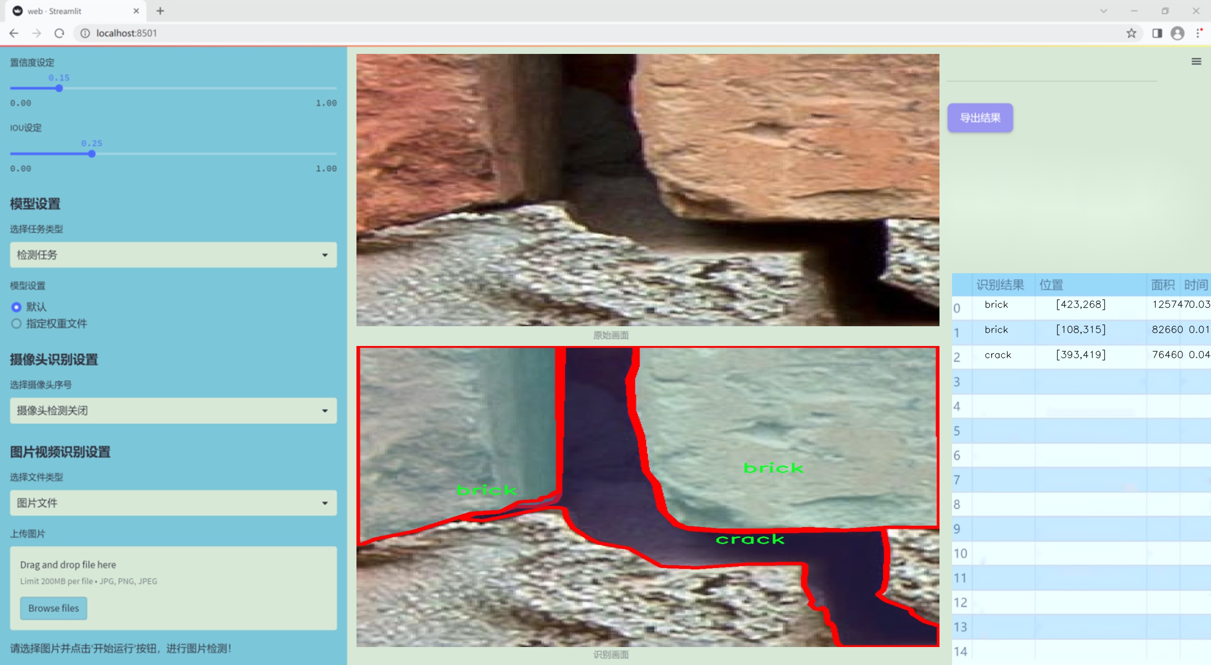The width and height of the screenshot is (1211, 665).
Task: Click the 识别结果 column header
Action: [1000, 285]
